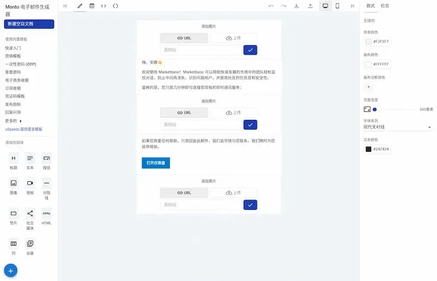
Task: Switch to mobile phone preview mode
Action: pos(337,6)
